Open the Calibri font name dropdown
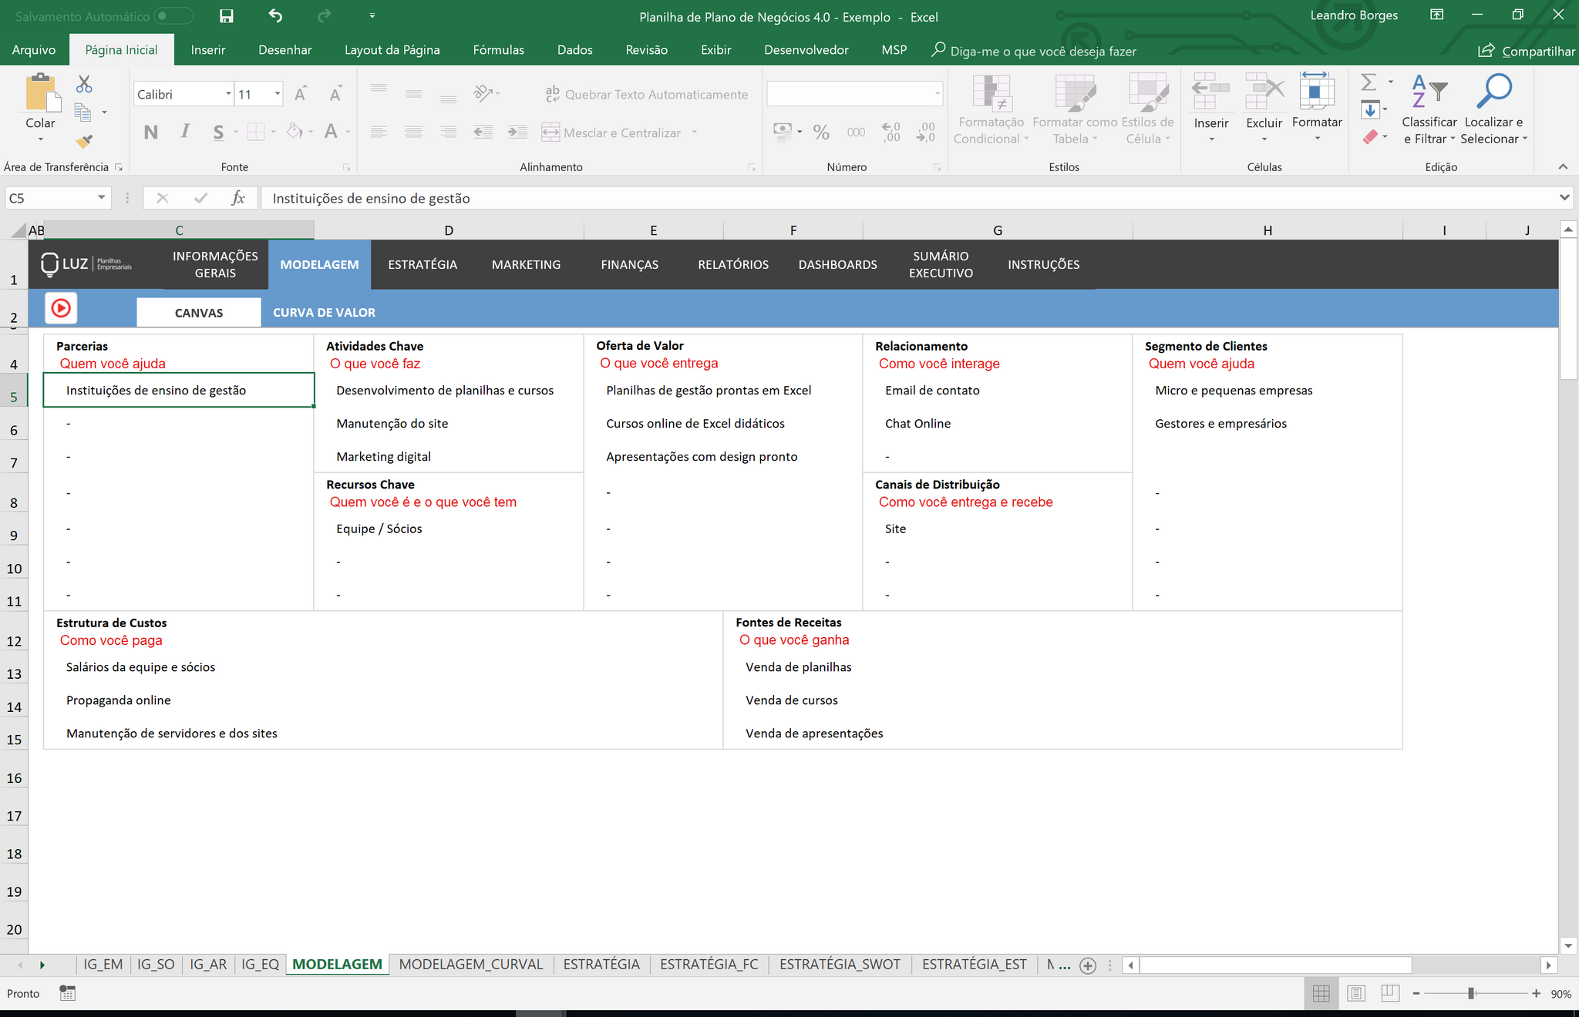 point(228,94)
